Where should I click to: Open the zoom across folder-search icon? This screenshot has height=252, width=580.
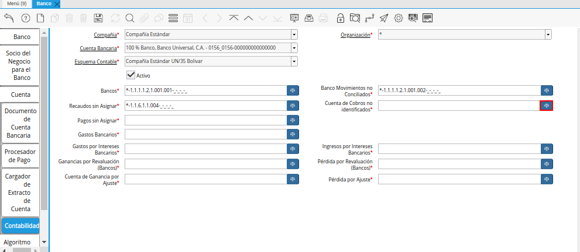[355, 17]
